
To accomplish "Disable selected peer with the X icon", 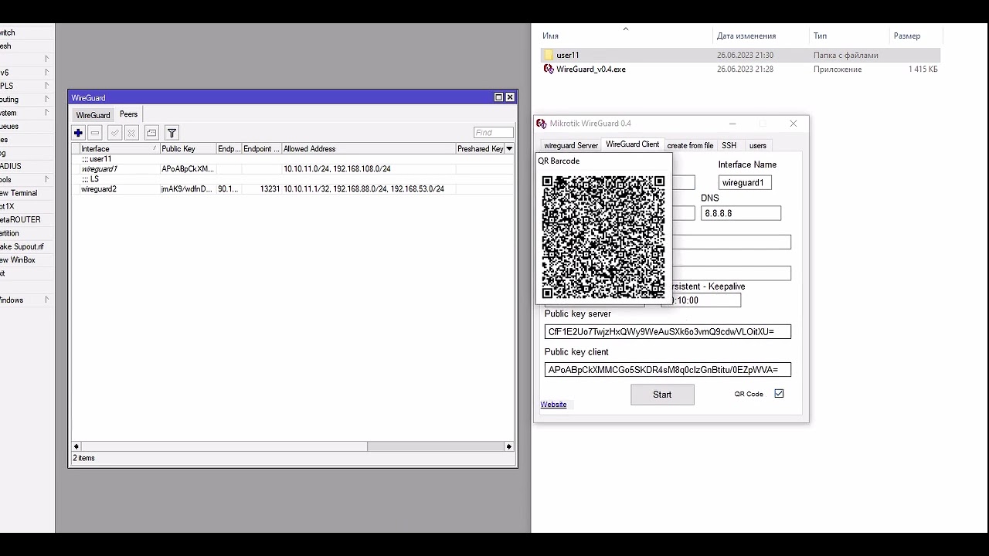I will point(131,133).
